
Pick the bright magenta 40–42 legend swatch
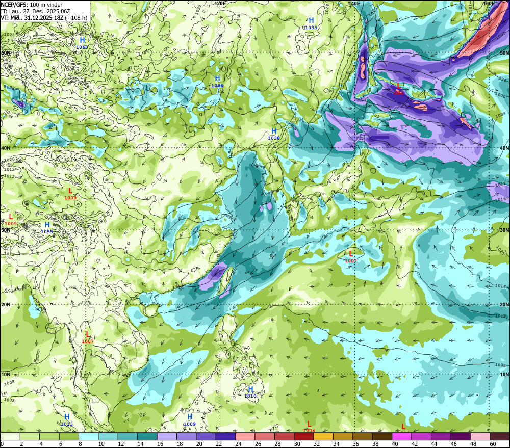pyautogui.click(x=402, y=436)
